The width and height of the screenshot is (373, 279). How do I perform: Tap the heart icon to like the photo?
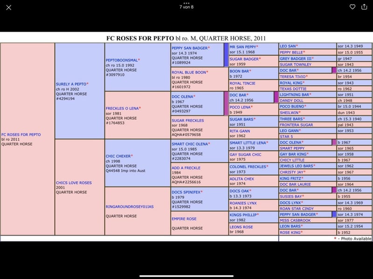pyautogui.click(x=352, y=7)
